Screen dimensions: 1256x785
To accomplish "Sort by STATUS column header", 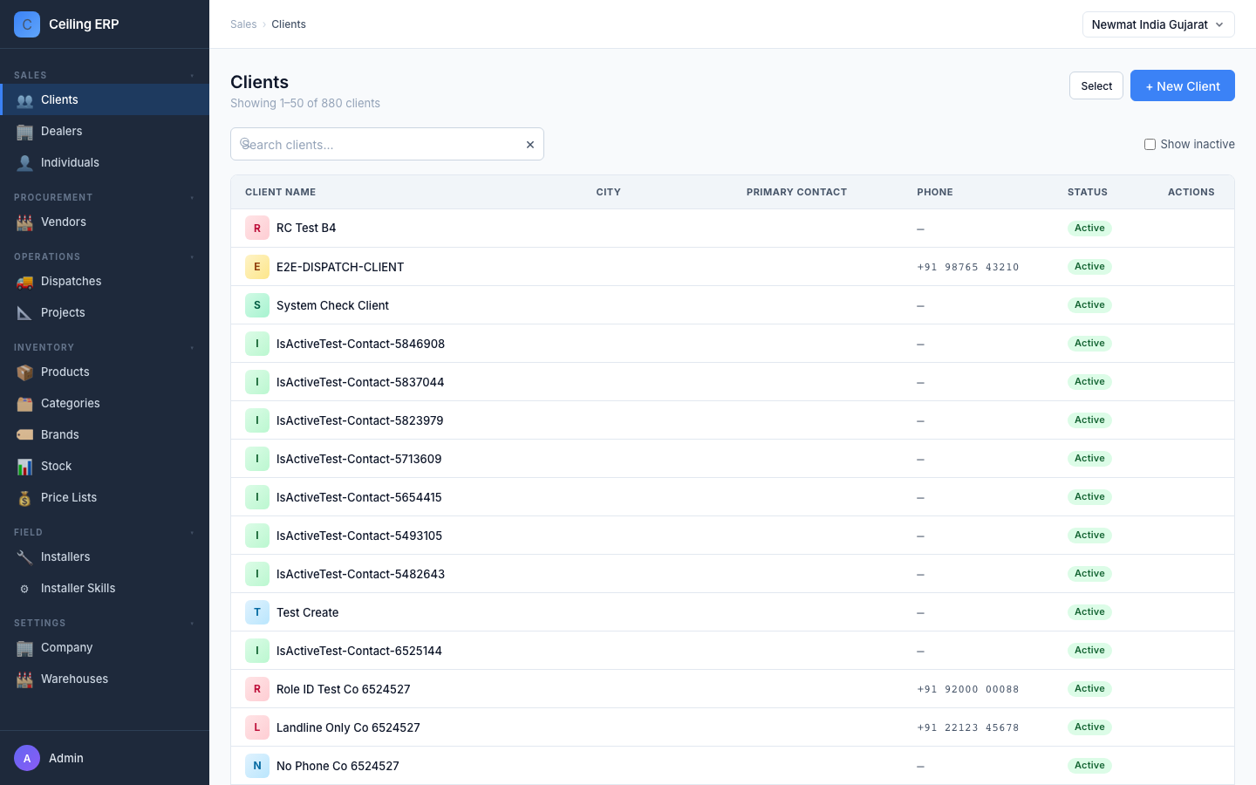I will [x=1088, y=192].
